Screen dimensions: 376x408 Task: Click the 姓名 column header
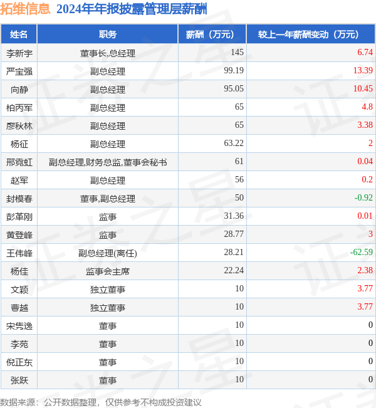click(x=19, y=34)
